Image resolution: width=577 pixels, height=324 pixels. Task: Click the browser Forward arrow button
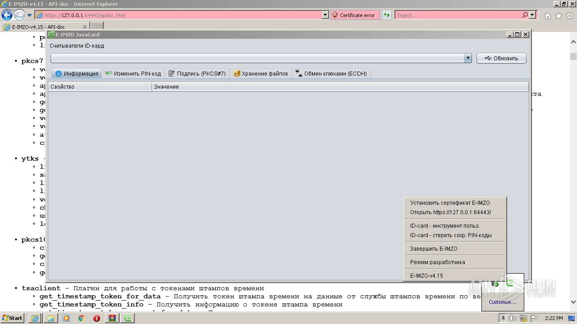click(x=19, y=15)
